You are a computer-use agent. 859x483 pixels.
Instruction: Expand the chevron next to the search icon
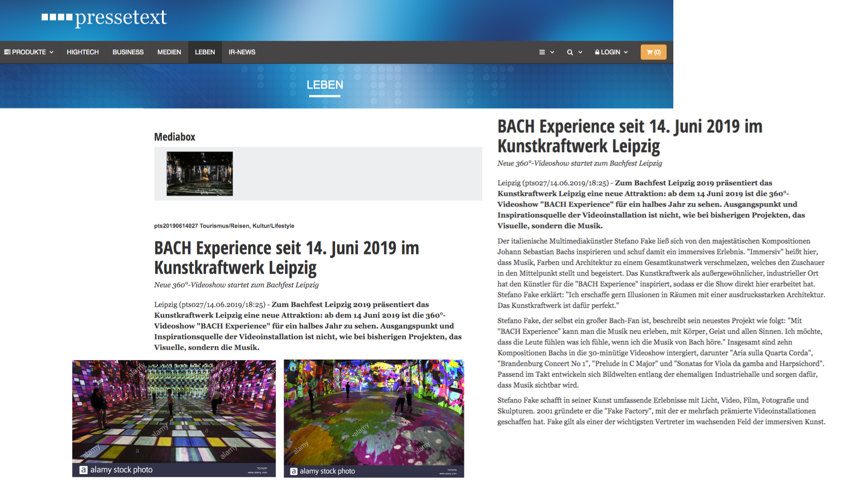click(580, 52)
